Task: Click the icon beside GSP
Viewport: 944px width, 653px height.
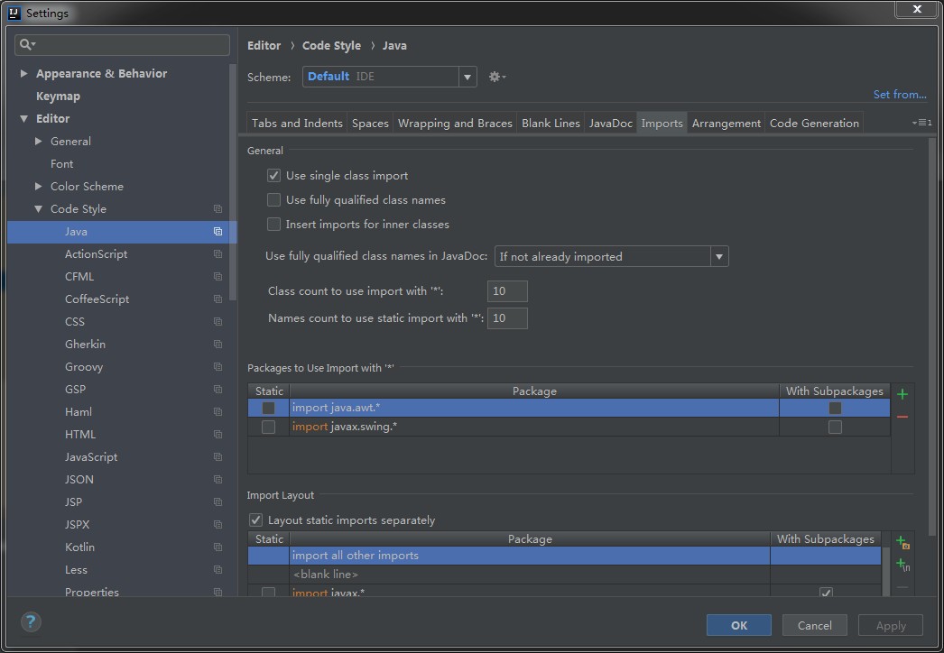Action: tap(217, 390)
